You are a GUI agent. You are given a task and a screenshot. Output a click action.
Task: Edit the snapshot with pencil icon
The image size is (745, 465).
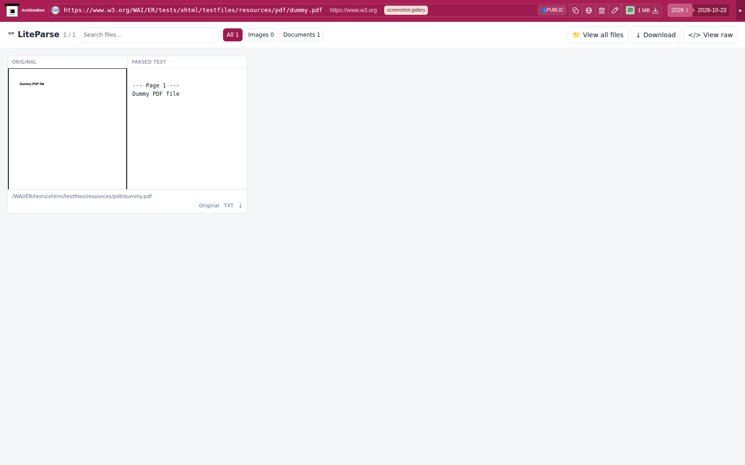click(615, 10)
